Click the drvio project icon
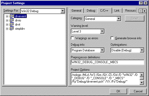 12,20
